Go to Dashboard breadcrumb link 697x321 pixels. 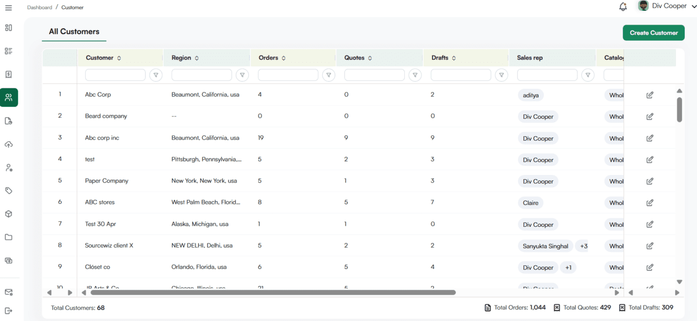[x=40, y=7]
